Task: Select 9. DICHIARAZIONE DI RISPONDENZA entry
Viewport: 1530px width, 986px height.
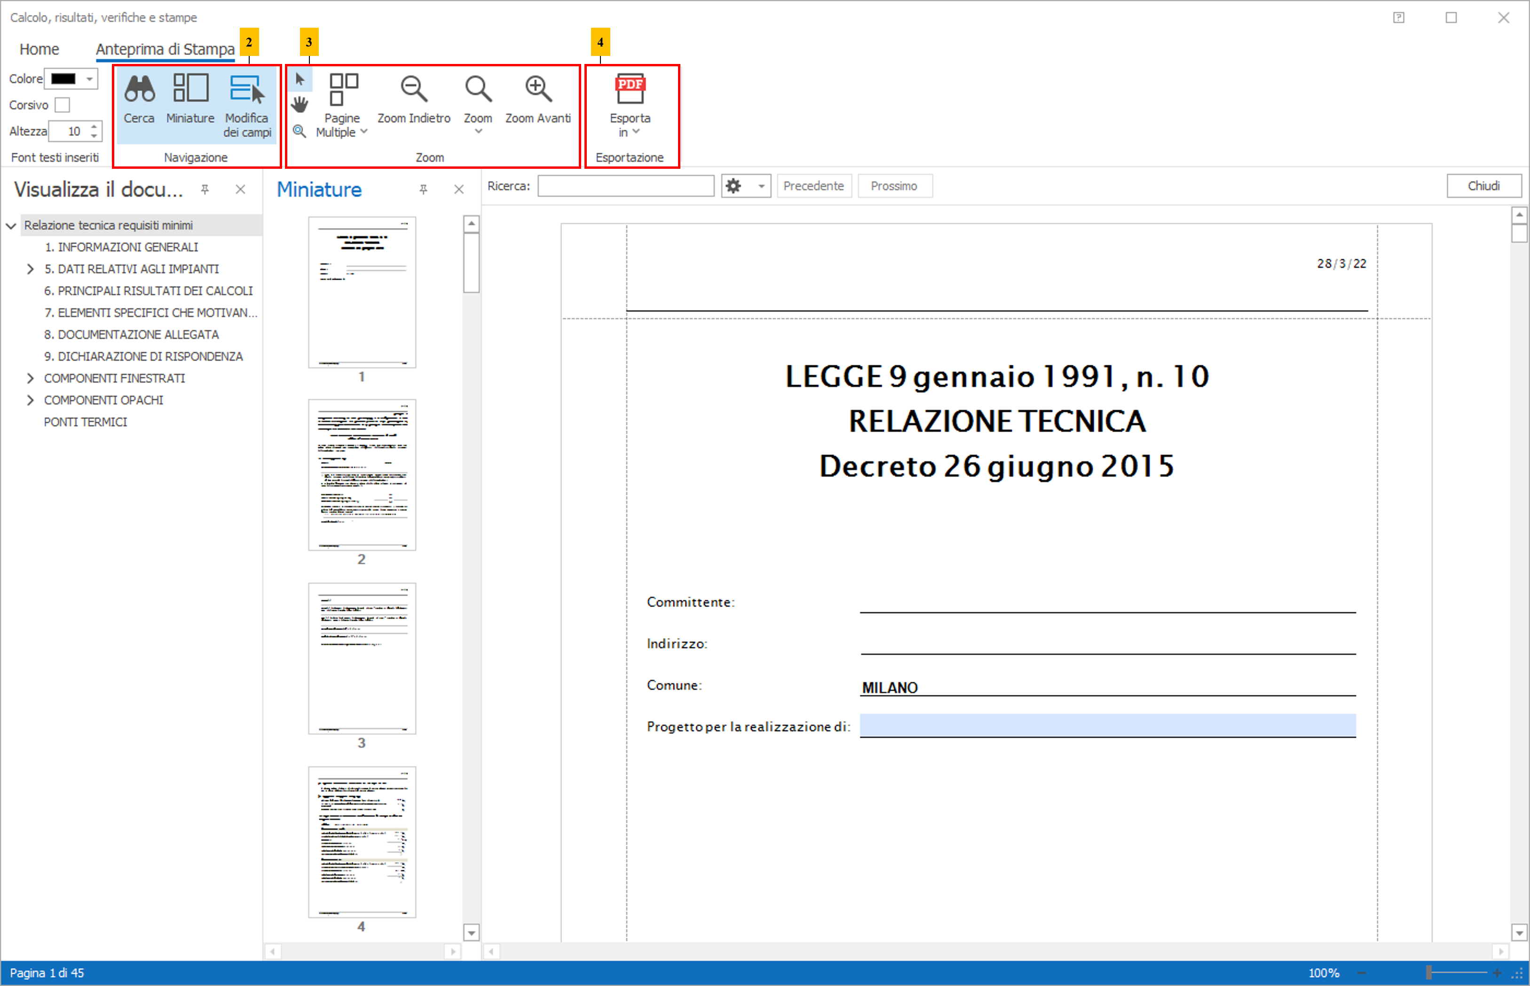Action: (143, 356)
